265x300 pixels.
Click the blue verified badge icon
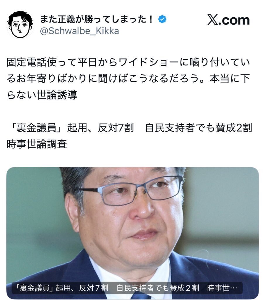(162, 19)
